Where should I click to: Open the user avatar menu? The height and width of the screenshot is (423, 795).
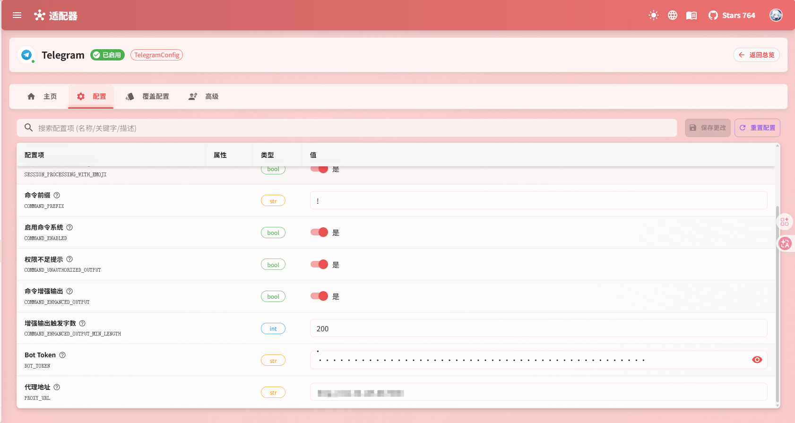pyautogui.click(x=776, y=15)
